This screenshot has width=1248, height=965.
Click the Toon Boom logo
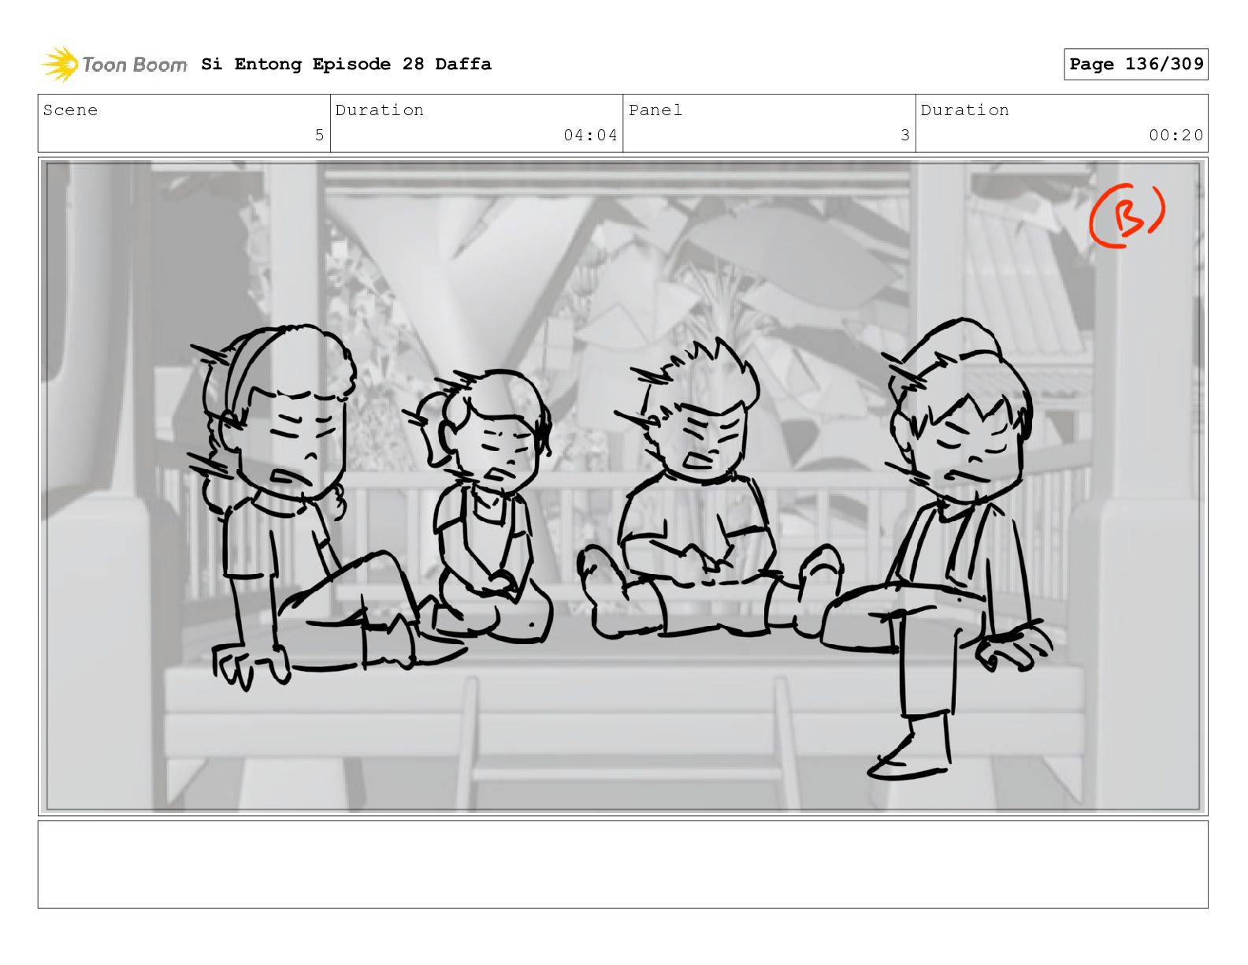tap(114, 64)
